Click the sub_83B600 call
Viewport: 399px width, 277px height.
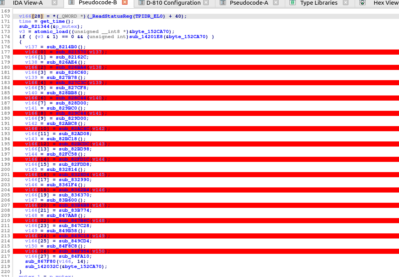(x=62, y=200)
